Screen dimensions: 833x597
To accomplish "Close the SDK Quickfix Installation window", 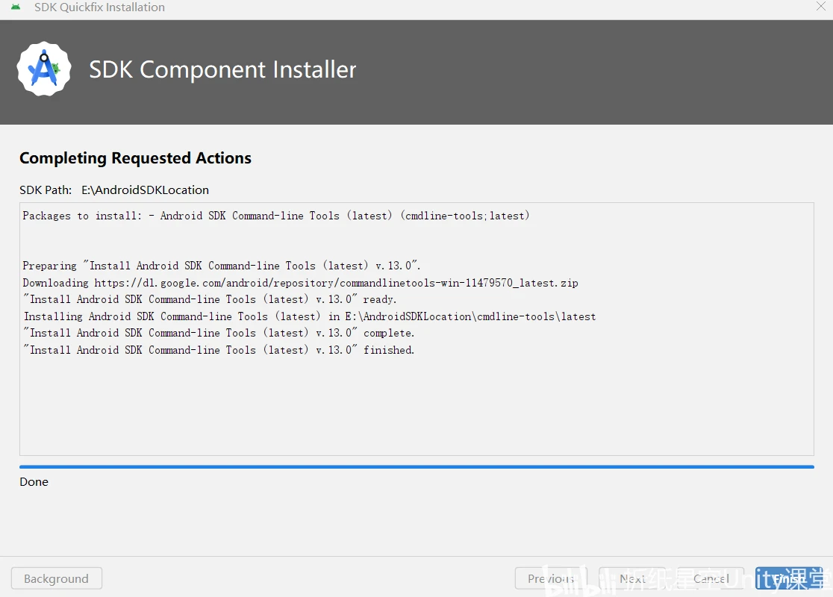I will point(820,7).
